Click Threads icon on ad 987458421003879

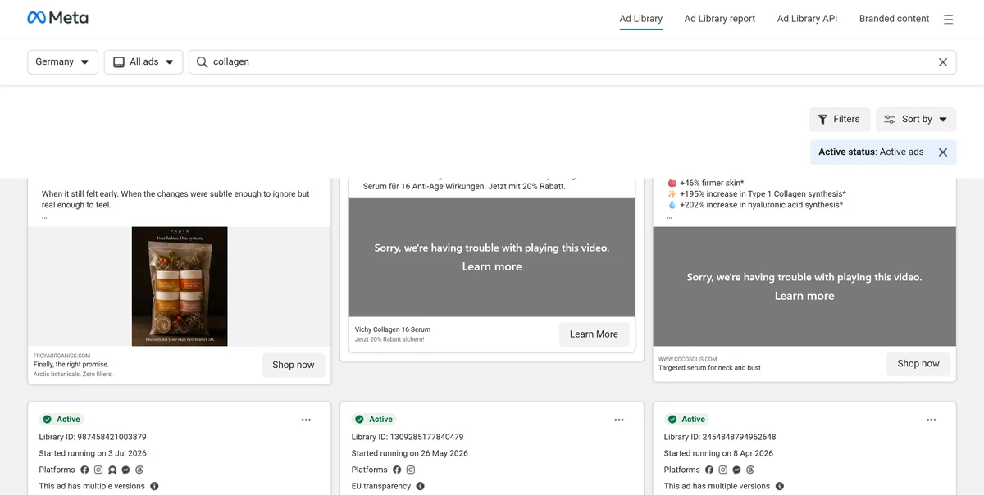tap(139, 470)
